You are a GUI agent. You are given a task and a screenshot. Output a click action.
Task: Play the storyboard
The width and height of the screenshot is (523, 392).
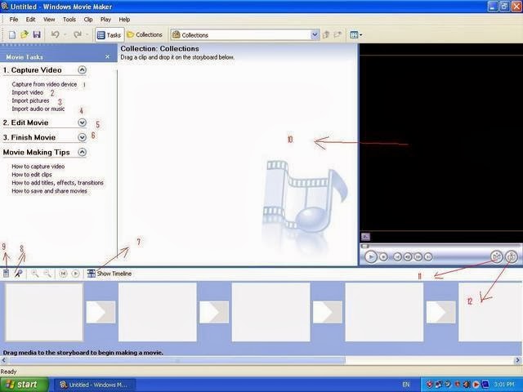click(x=76, y=274)
